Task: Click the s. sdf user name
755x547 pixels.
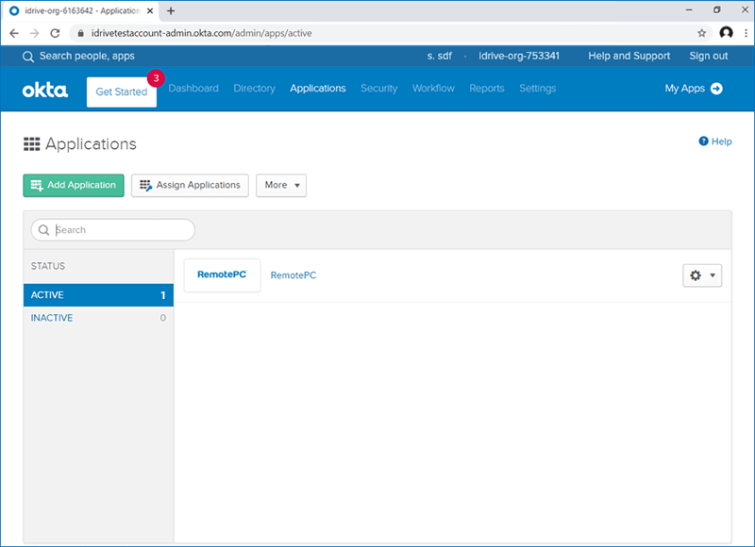Action: pyautogui.click(x=439, y=56)
